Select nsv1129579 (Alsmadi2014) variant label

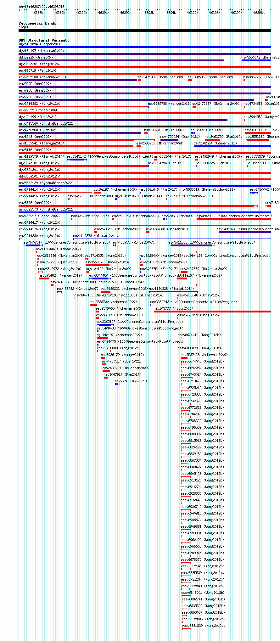coord(42,156)
